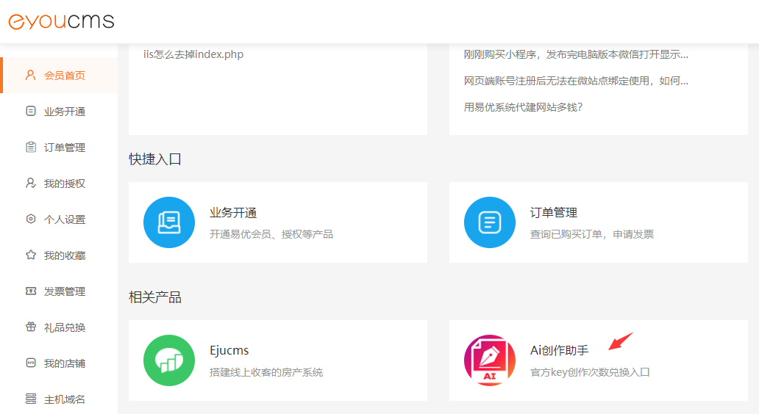
Task: Open the iis怎么去掉index.php article link
Action: pos(193,54)
